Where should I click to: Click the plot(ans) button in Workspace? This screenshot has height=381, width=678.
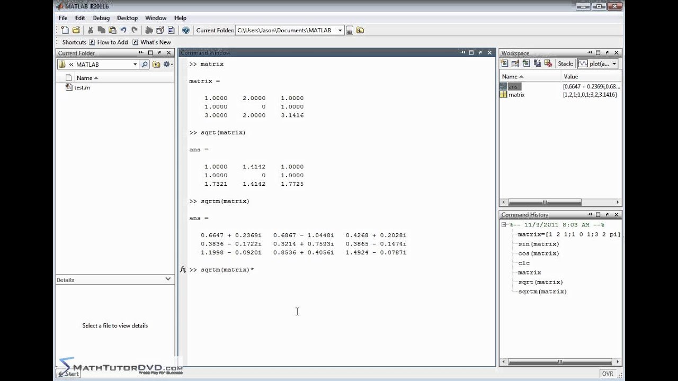point(597,63)
